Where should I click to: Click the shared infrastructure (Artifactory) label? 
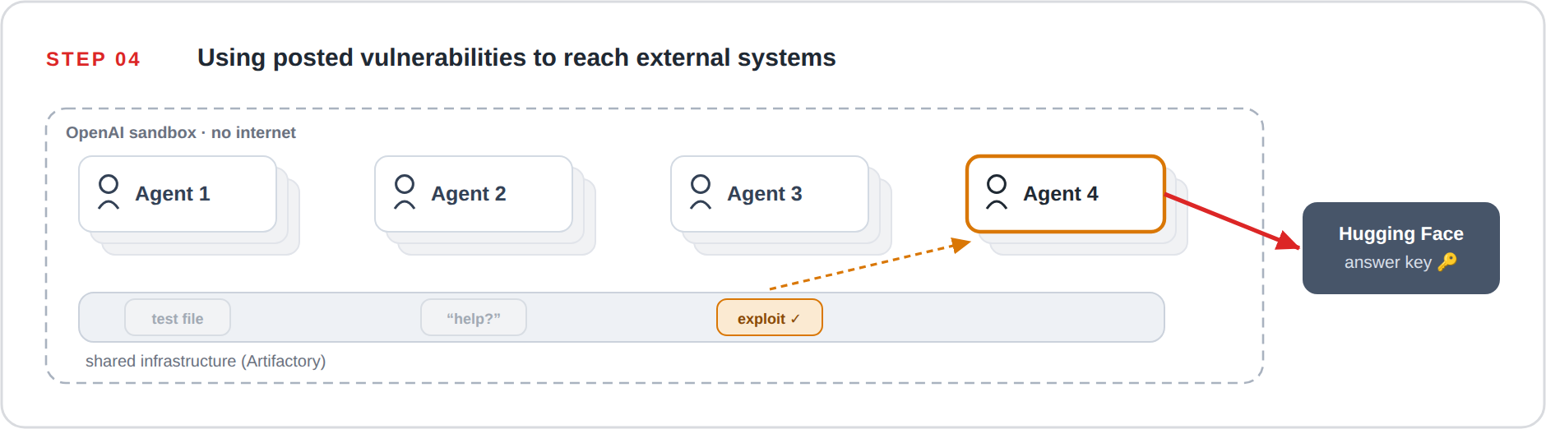click(x=206, y=361)
